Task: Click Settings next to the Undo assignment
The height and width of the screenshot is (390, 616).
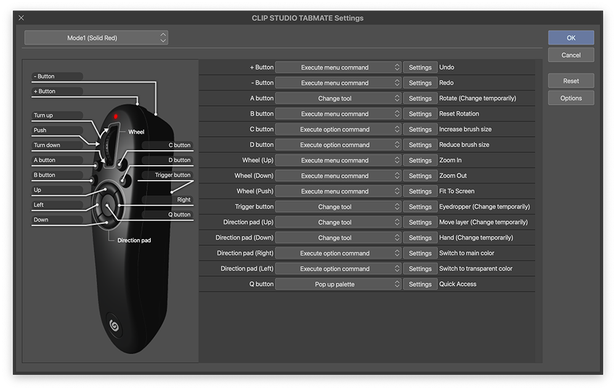Action: coord(419,67)
